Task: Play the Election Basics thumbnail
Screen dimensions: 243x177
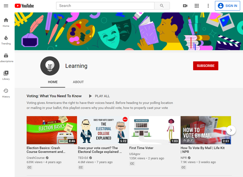Action: coord(52,130)
